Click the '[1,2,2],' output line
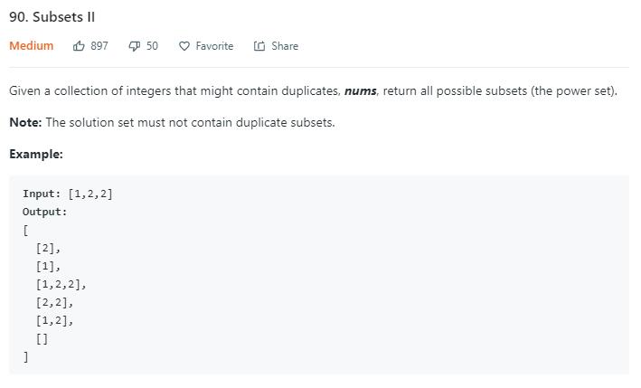The width and height of the screenshot is (641, 388). click(61, 284)
